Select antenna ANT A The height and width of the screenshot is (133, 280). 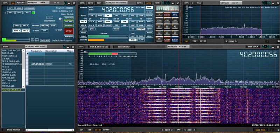coord(25,25)
